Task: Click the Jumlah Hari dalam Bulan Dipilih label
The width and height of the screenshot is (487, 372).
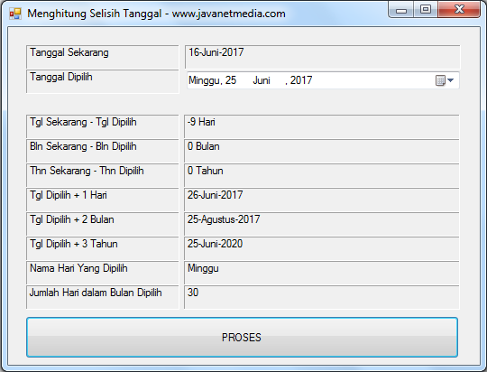Action: pyautogui.click(x=103, y=297)
